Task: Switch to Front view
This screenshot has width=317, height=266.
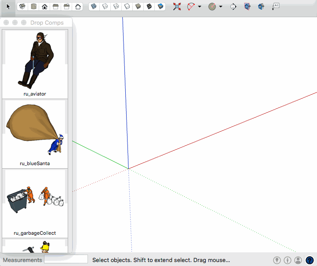Action: pos(45,7)
